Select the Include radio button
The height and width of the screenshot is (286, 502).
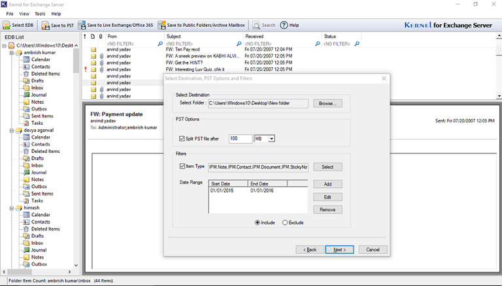point(258,223)
